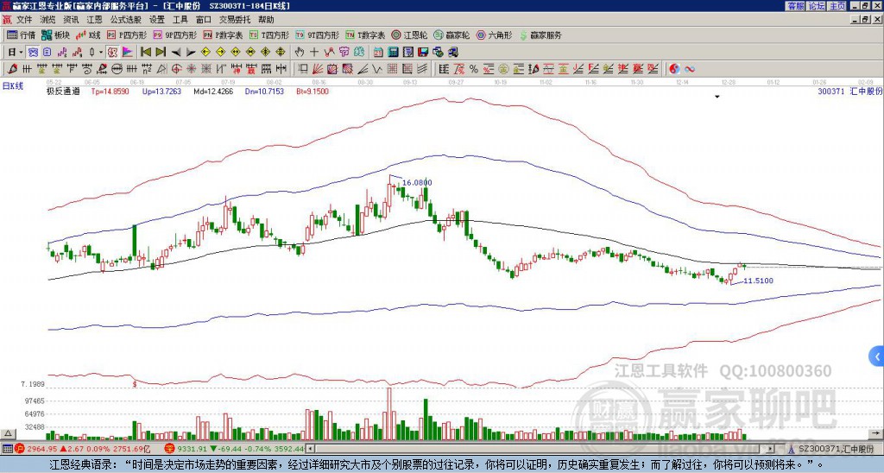Viewport: 884px width, 473px height.
Task: Select the crosshair cursor tool
Action: click(314, 53)
